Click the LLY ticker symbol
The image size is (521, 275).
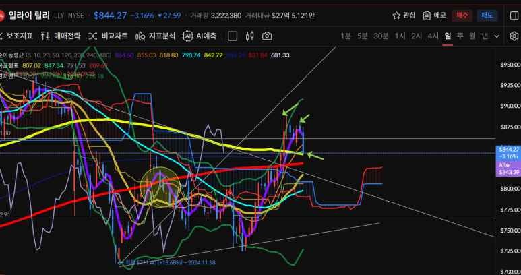coord(59,16)
